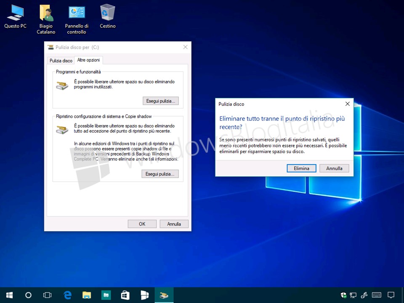Click Elimina to delete old restore points
Screen dimensions: 404x303
point(301,168)
